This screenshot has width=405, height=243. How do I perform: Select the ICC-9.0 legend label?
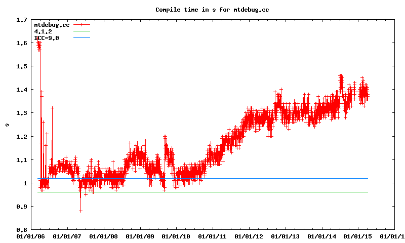tap(47, 38)
